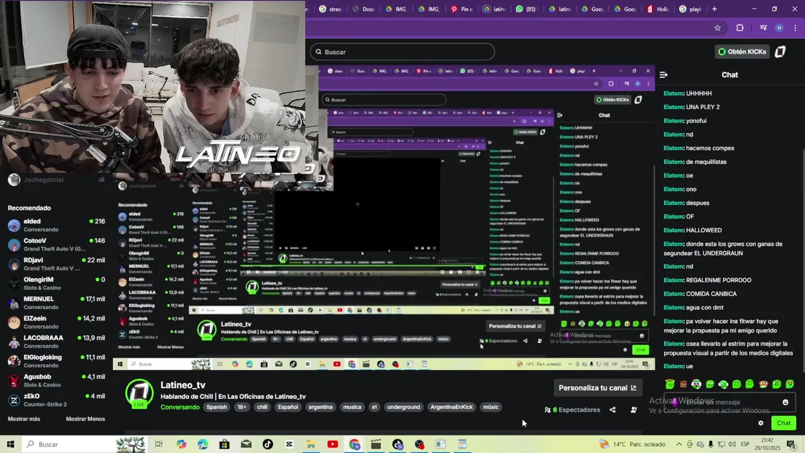The width and height of the screenshot is (805, 453).
Task: Insert the first halo green emote
Action: click(670, 384)
